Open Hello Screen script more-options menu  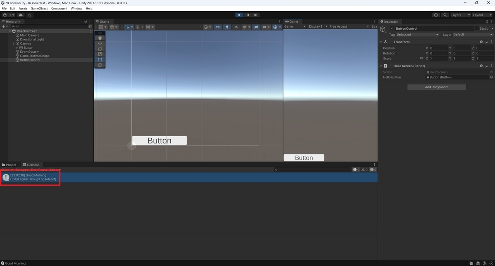coord(491,66)
